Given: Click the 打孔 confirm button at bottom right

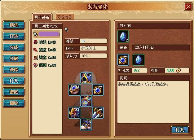Looking at the screenshot, I should click(x=180, y=130).
